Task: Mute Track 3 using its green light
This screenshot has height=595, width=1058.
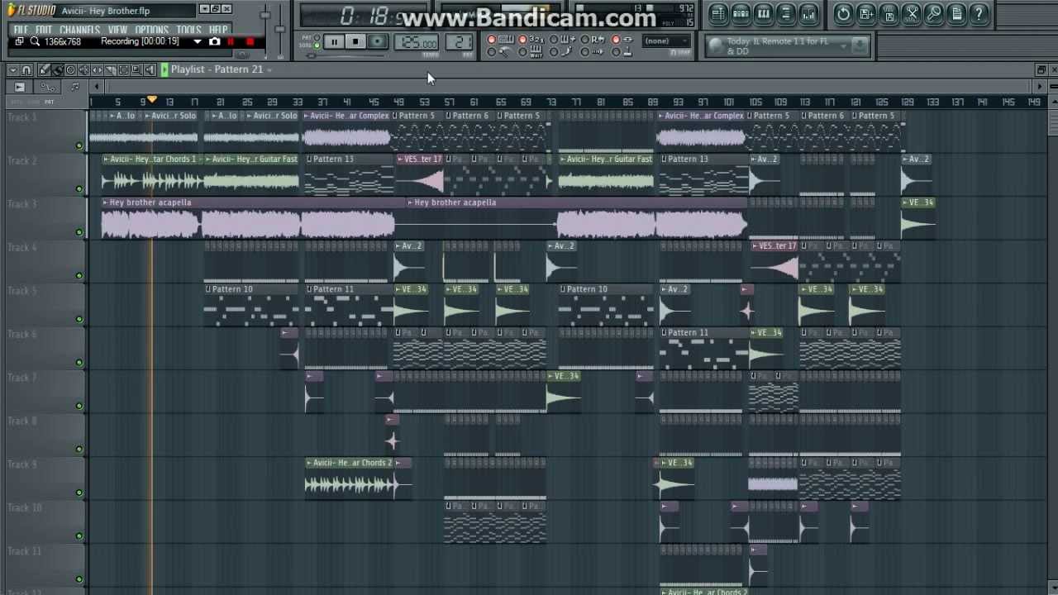Action: click(79, 232)
